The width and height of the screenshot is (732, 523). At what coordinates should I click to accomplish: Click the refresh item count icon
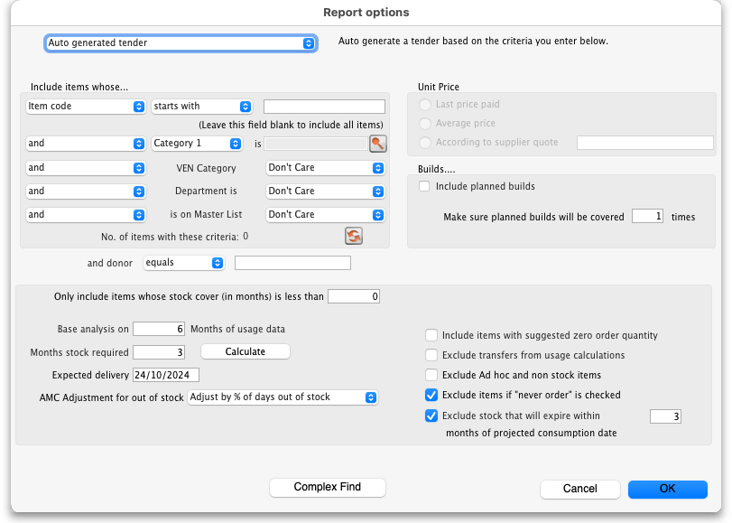[x=353, y=236]
